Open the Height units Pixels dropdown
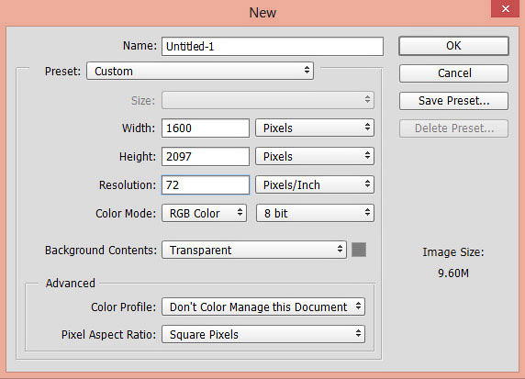Image resolution: width=525 pixels, height=379 pixels. click(315, 156)
